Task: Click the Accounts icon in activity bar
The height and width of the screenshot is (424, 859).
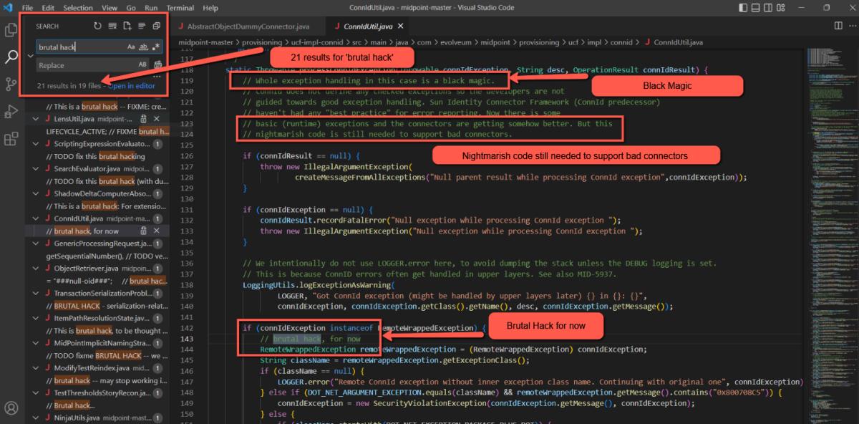Action: [x=11, y=408]
